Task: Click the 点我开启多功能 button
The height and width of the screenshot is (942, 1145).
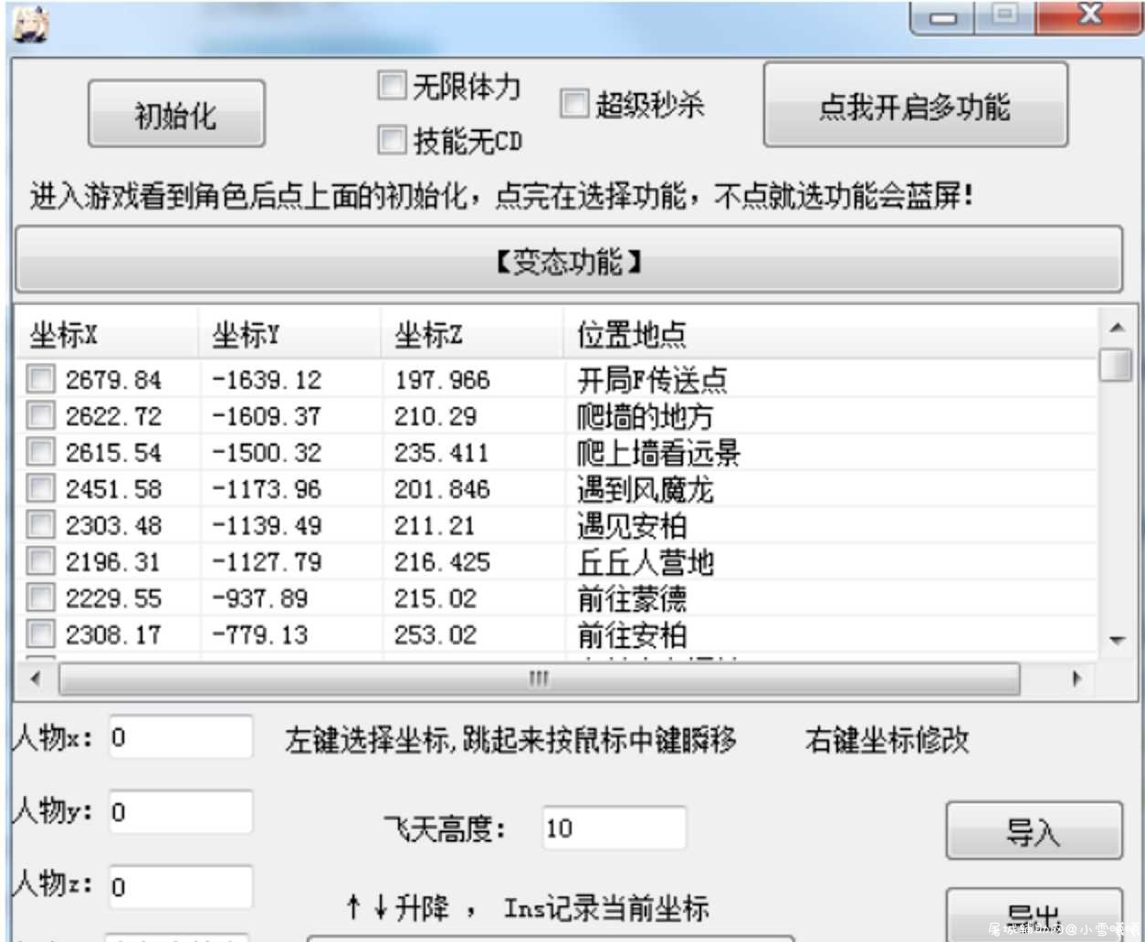Action: click(x=915, y=105)
